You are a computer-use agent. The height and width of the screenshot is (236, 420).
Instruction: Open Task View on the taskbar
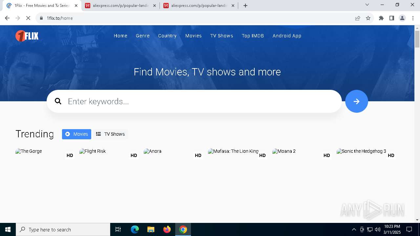(x=118, y=229)
